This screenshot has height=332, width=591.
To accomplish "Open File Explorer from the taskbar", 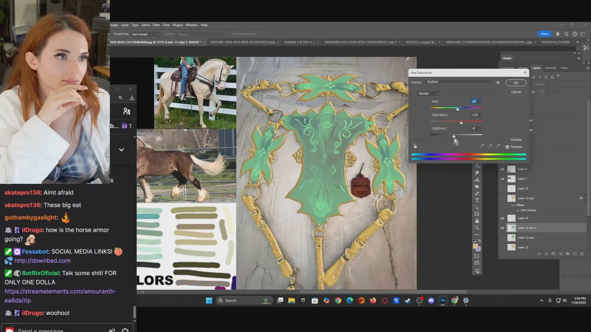I will click(x=291, y=301).
